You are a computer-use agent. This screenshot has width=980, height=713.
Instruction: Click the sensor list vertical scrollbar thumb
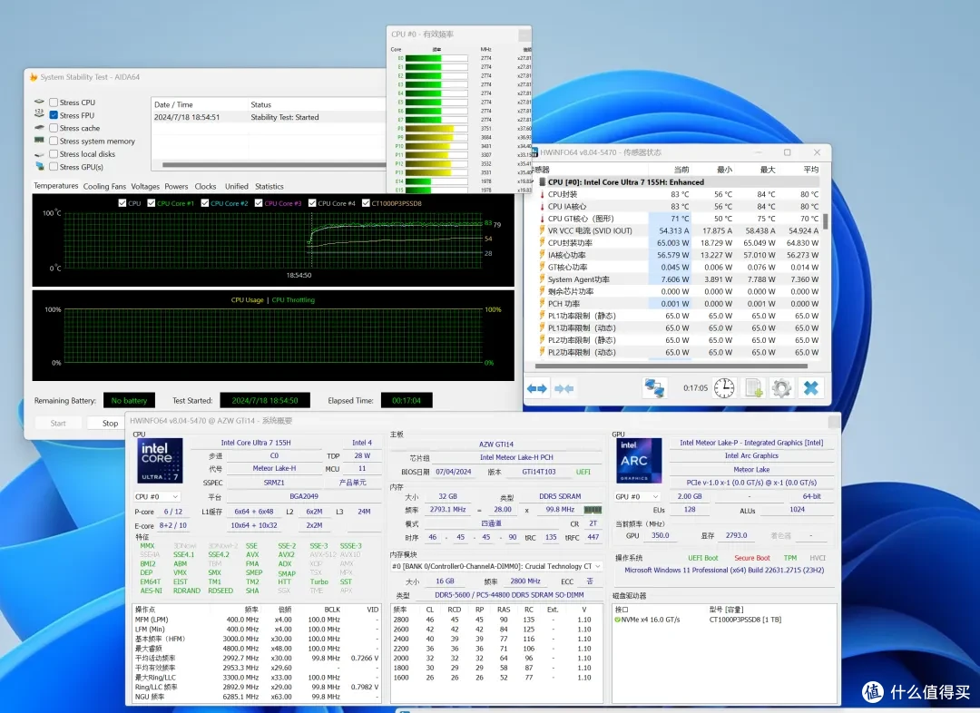pyautogui.click(x=826, y=221)
